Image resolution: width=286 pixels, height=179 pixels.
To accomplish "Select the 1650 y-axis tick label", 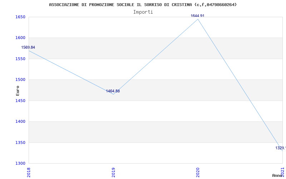I will click(x=20, y=17).
